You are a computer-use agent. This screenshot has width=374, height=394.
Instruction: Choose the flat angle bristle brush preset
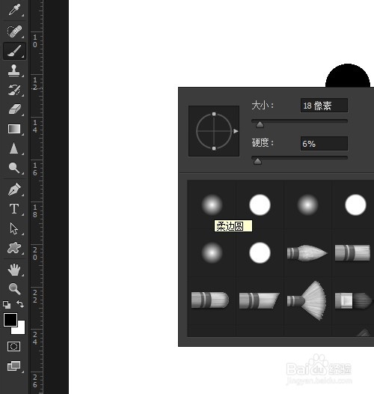pos(260,300)
